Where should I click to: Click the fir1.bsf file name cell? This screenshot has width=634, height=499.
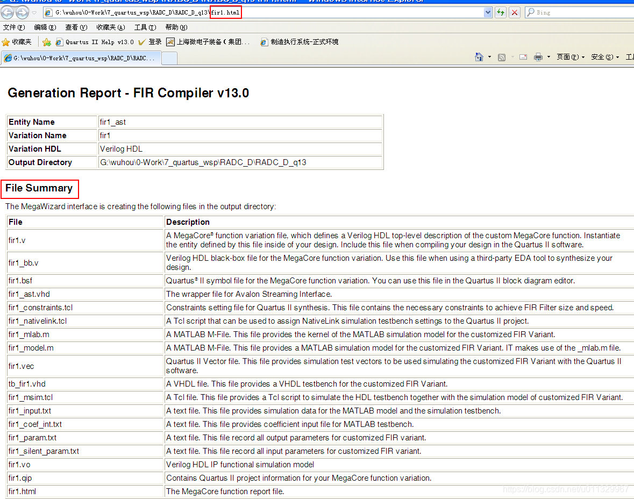[85, 281]
